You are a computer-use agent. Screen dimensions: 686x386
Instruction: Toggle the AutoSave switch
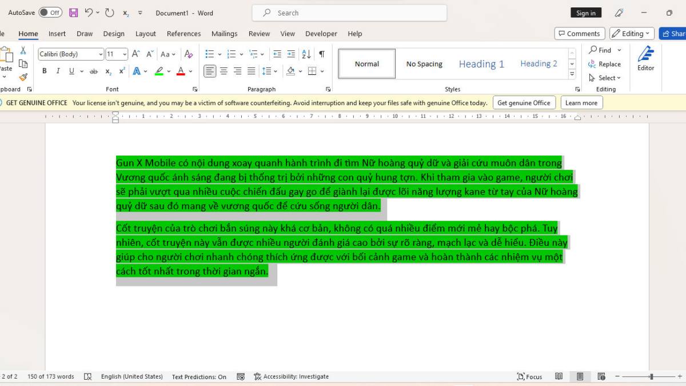pos(50,13)
